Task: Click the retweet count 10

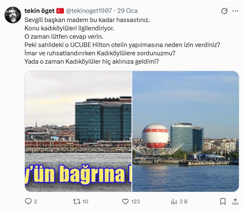Action: [85, 202]
